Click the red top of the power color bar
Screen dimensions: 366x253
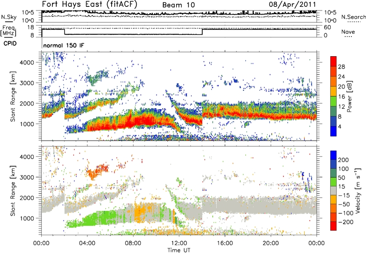tap(334, 61)
